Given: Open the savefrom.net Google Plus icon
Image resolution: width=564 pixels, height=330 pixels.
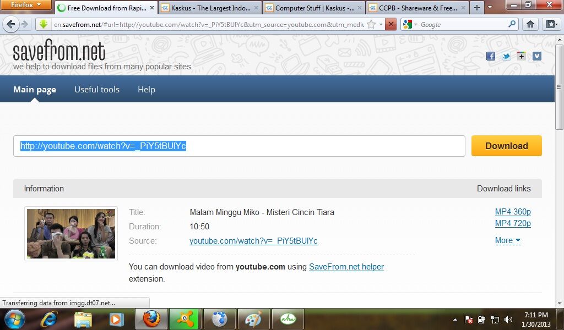Looking at the screenshot, I should point(522,56).
